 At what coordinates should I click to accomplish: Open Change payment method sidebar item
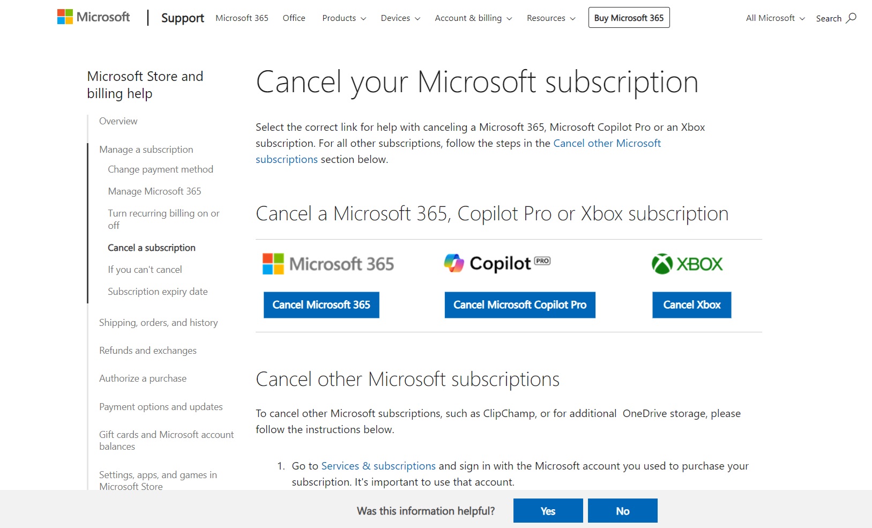pyautogui.click(x=160, y=169)
